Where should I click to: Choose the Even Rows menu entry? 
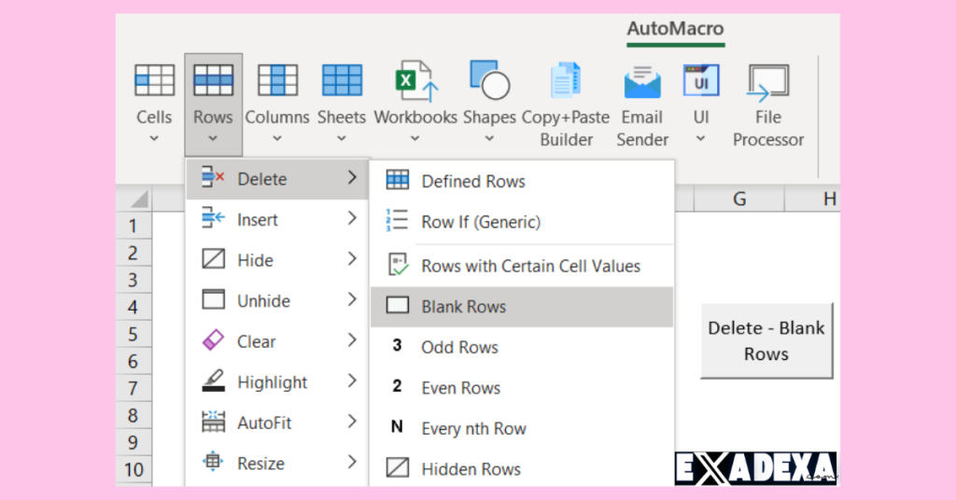pyautogui.click(x=522, y=388)
